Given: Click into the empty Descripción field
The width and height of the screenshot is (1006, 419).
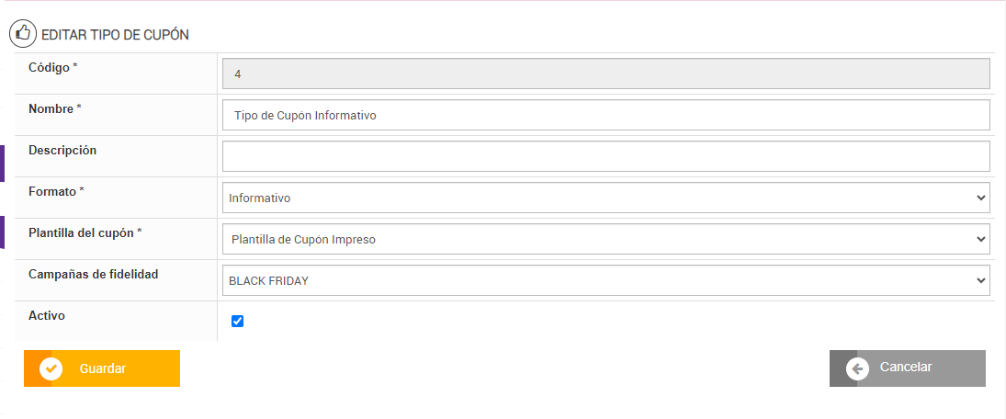Looking at the screenshot, I should 605,156.
